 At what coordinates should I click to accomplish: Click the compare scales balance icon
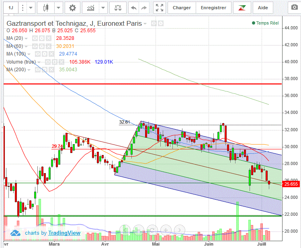click(118, 8)
